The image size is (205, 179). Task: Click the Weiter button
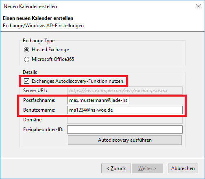147,168
